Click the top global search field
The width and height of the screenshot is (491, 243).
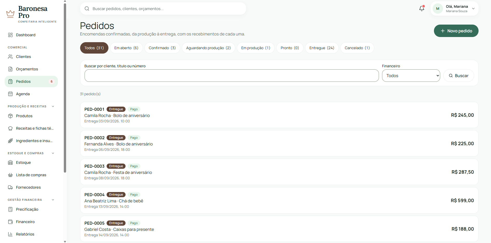point(163,9)
